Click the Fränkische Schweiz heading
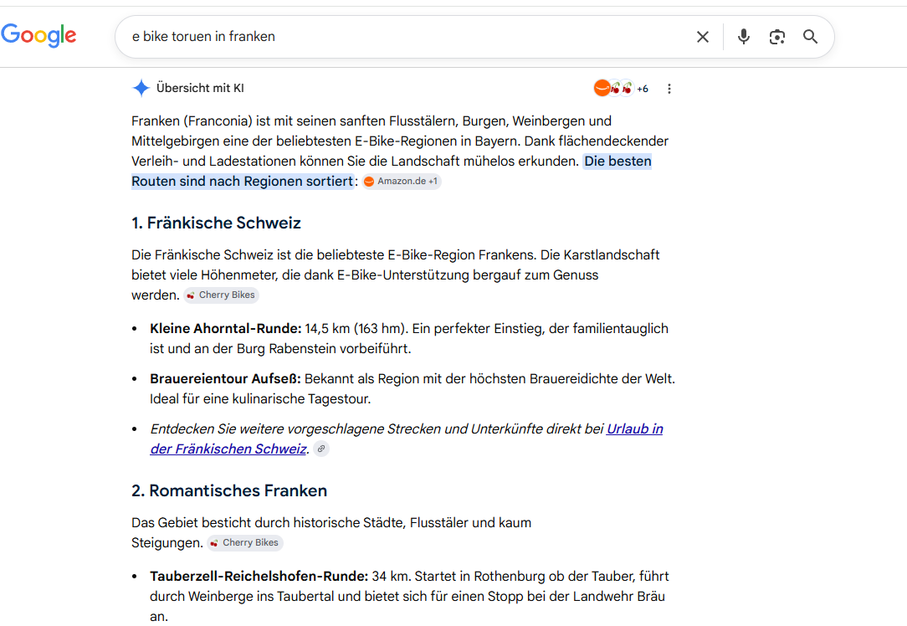The width and height of the screenshot is (907, 626). point(217,223)
